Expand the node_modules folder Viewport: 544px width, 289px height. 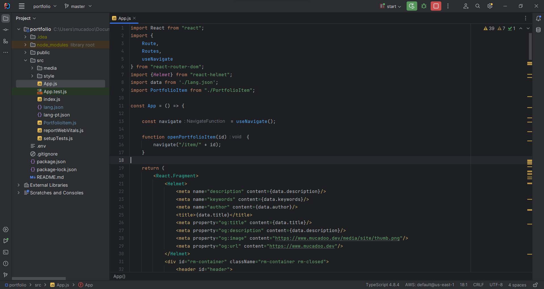25,45
